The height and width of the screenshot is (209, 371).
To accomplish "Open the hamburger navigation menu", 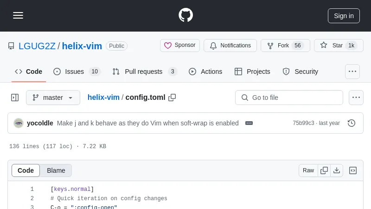I will [18, 15].
